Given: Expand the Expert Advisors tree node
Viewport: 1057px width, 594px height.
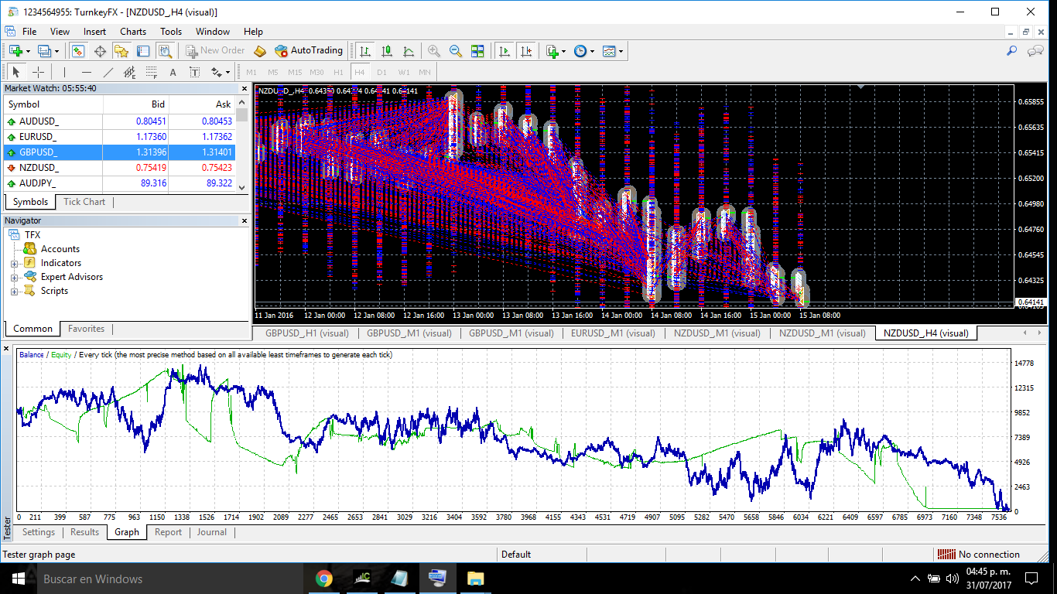Looking at the screenshot, I should click(14, 277).
